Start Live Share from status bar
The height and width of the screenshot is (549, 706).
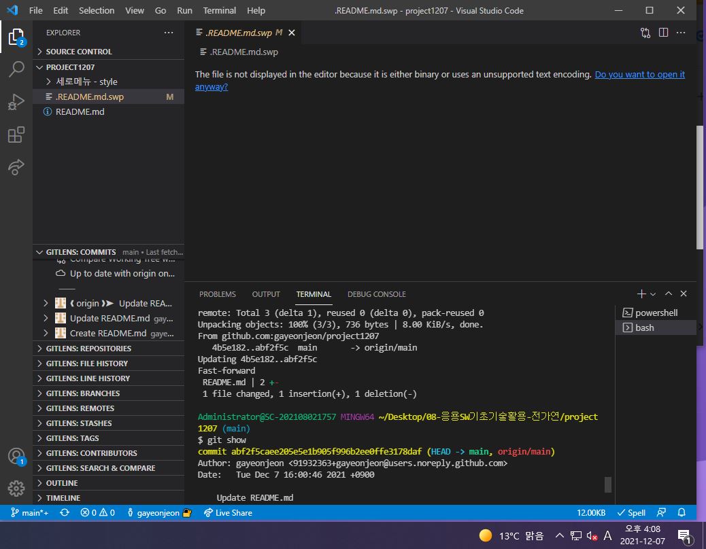(x=228, y=513)
